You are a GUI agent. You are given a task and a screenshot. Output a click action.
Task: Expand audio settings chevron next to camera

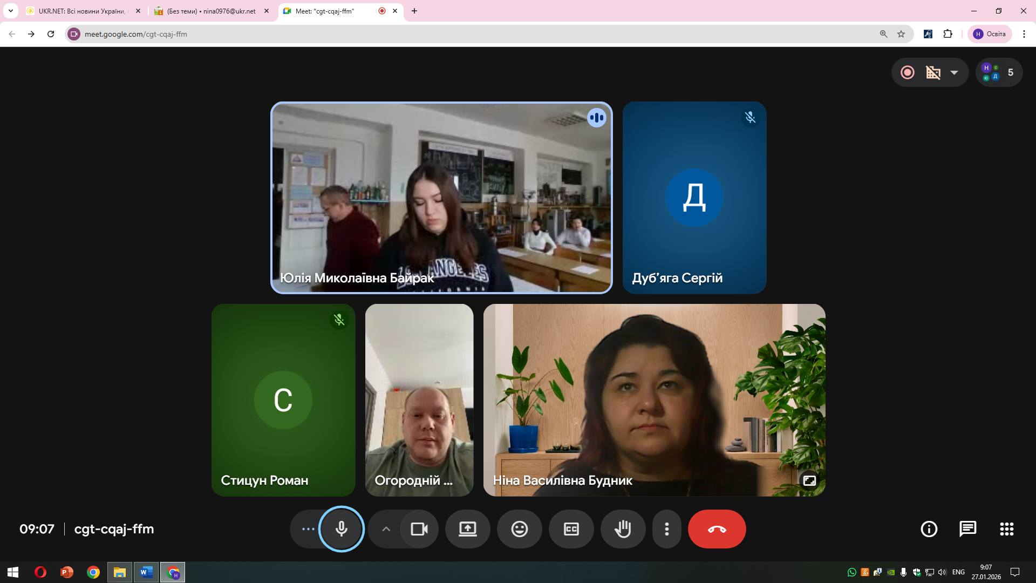tap(386, 529)
